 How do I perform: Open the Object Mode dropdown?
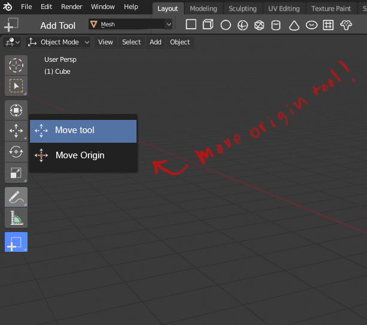tap(58, 42)
